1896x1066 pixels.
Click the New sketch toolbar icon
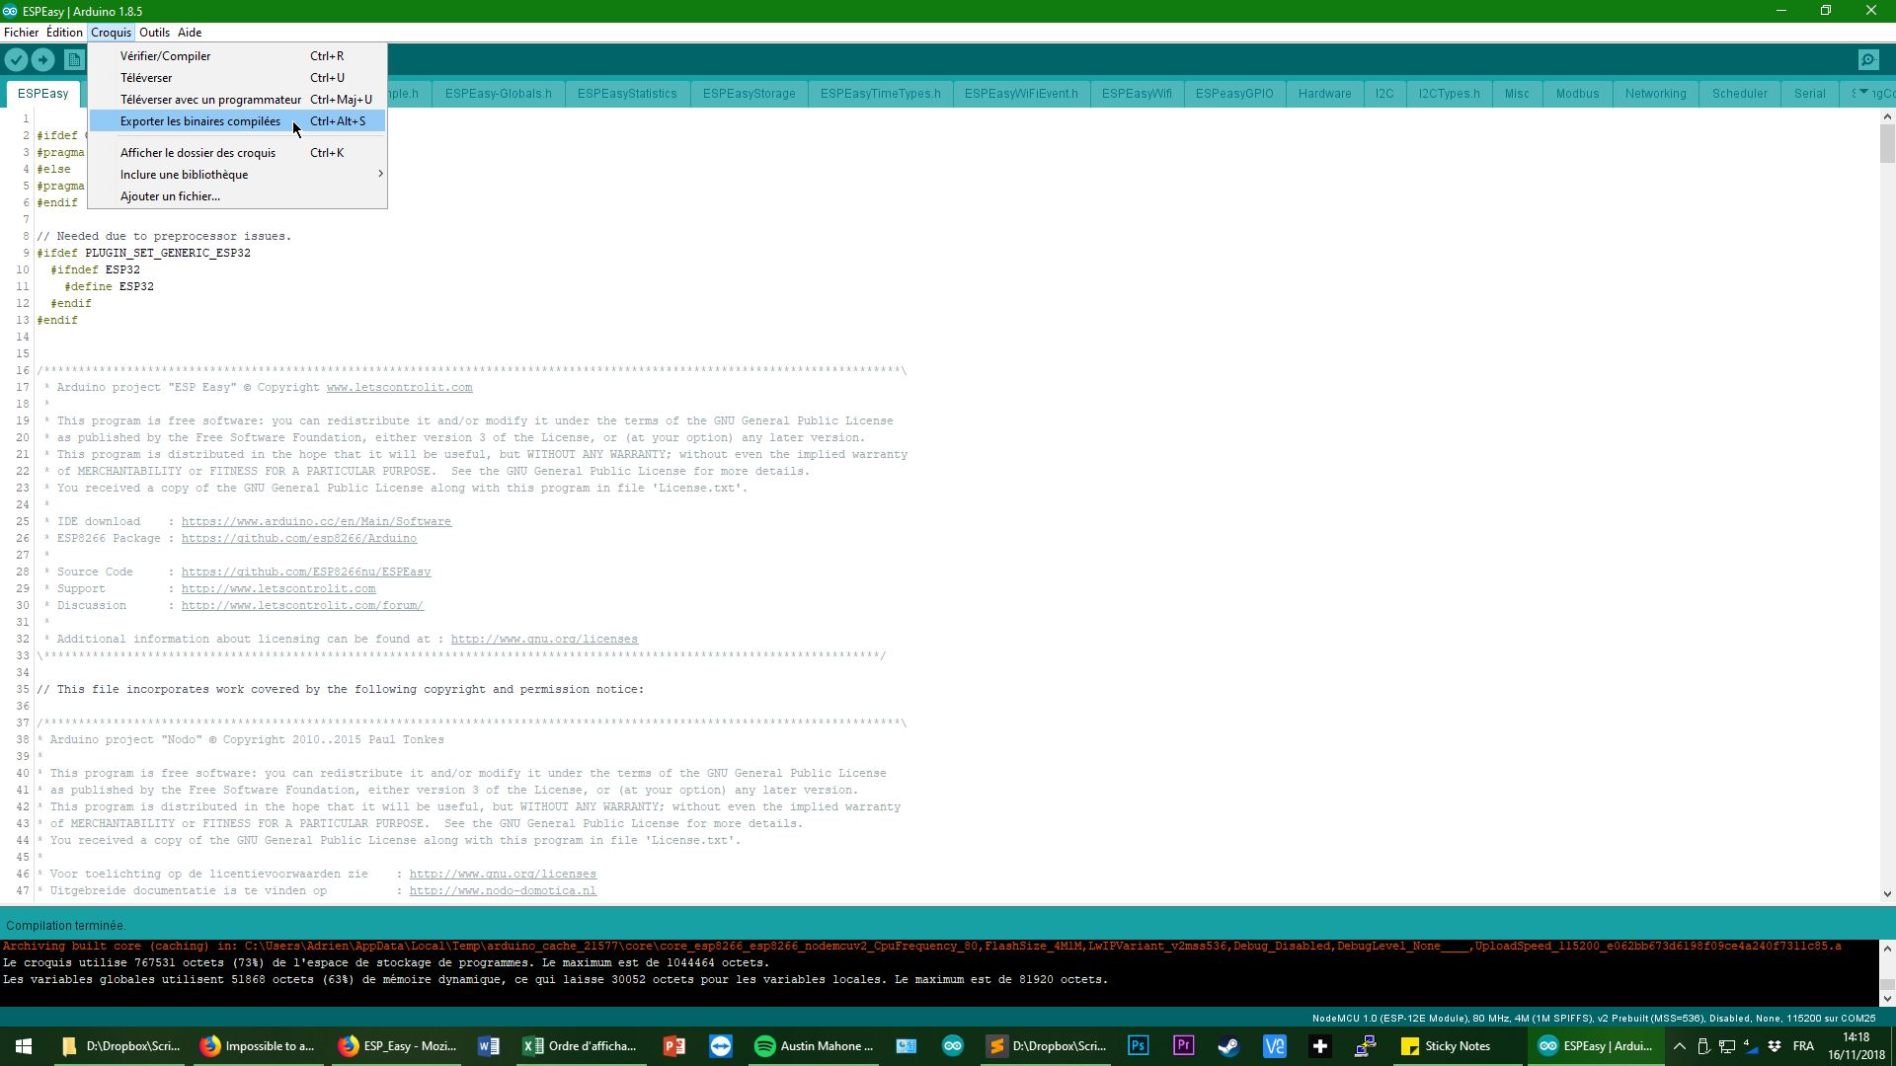coord(74,60)
